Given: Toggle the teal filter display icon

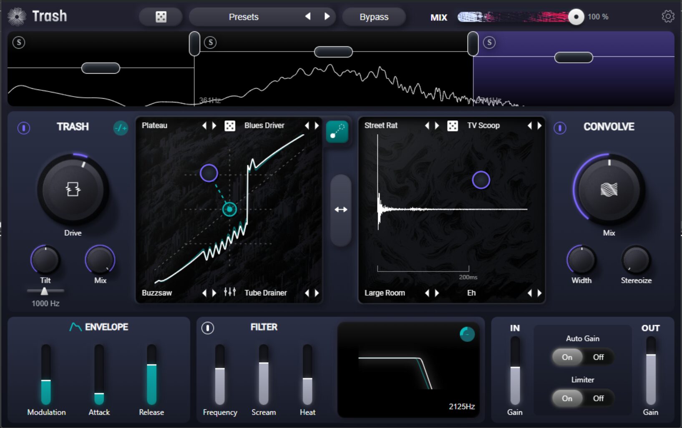Looking at the screenshot, I should pyautogui.click(x=467, y=334).
